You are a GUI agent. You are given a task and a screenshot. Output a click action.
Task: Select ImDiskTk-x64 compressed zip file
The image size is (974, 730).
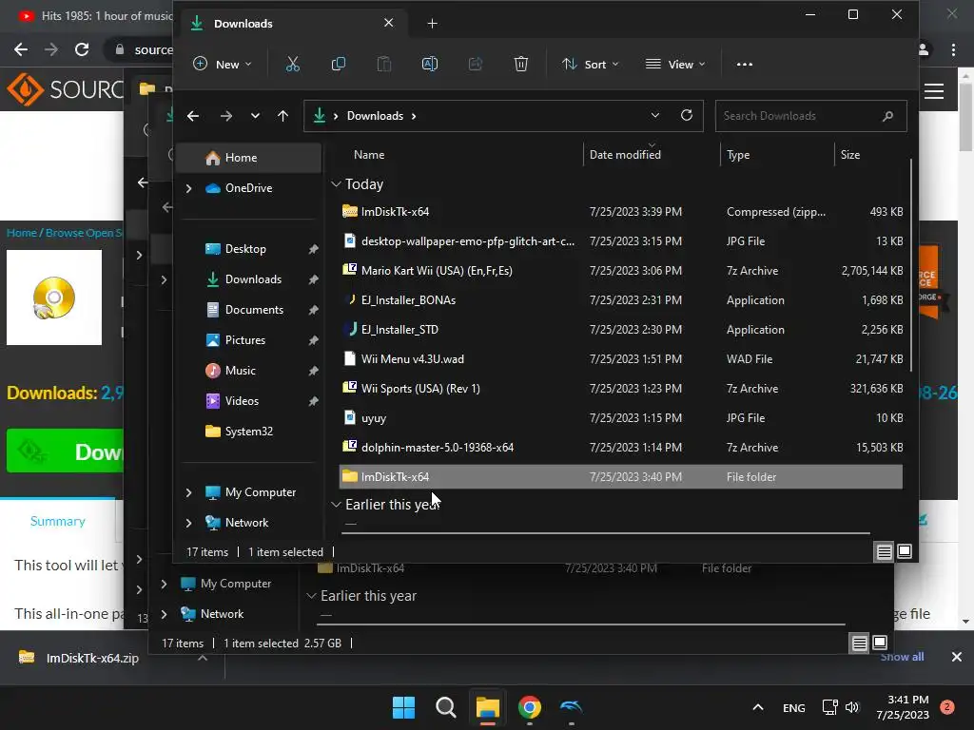621,212
